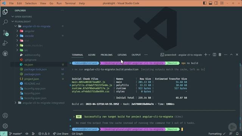Open the Run menu

(x=59, y=3)
